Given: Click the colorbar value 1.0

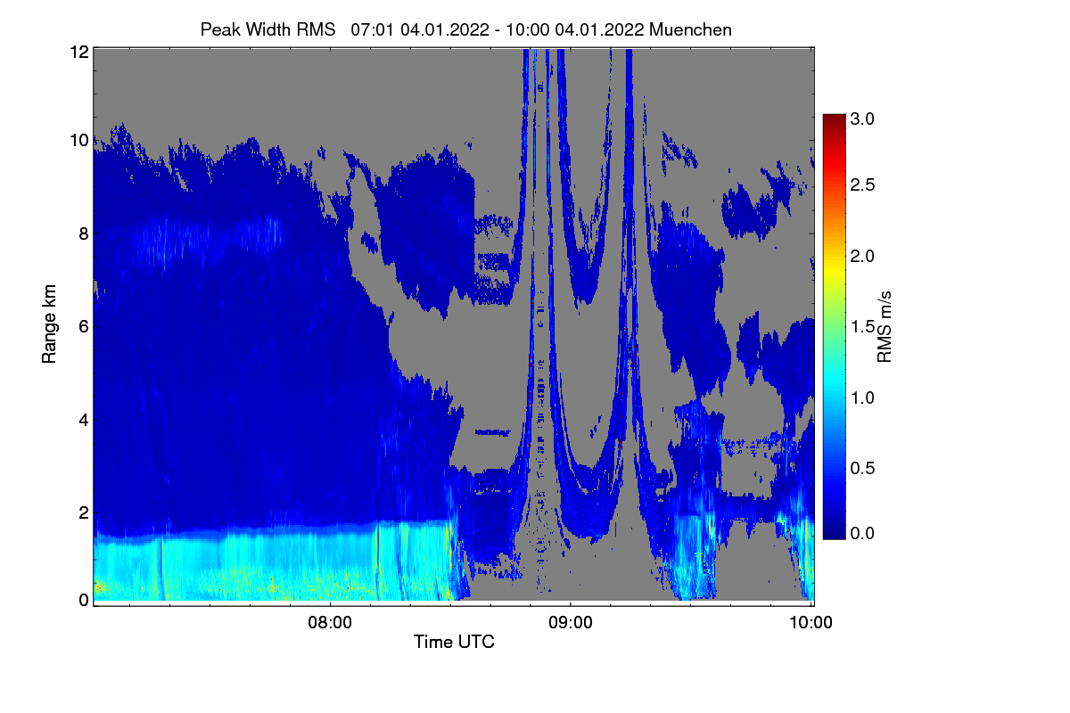Looking at the screenshot, I should click(862, 397).
